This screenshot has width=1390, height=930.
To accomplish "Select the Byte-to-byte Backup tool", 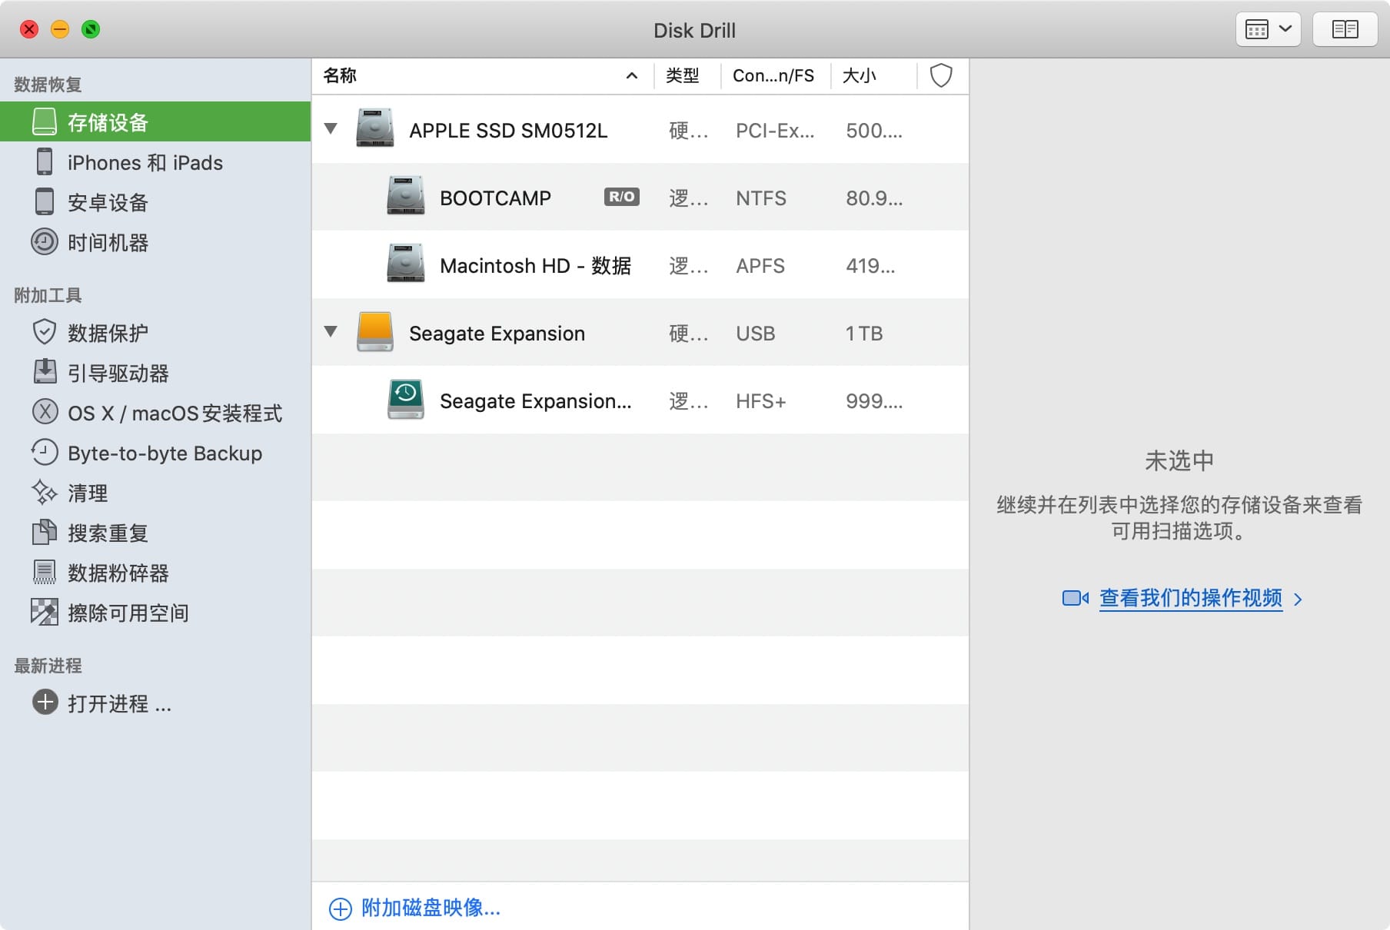I will click(164, 453).
